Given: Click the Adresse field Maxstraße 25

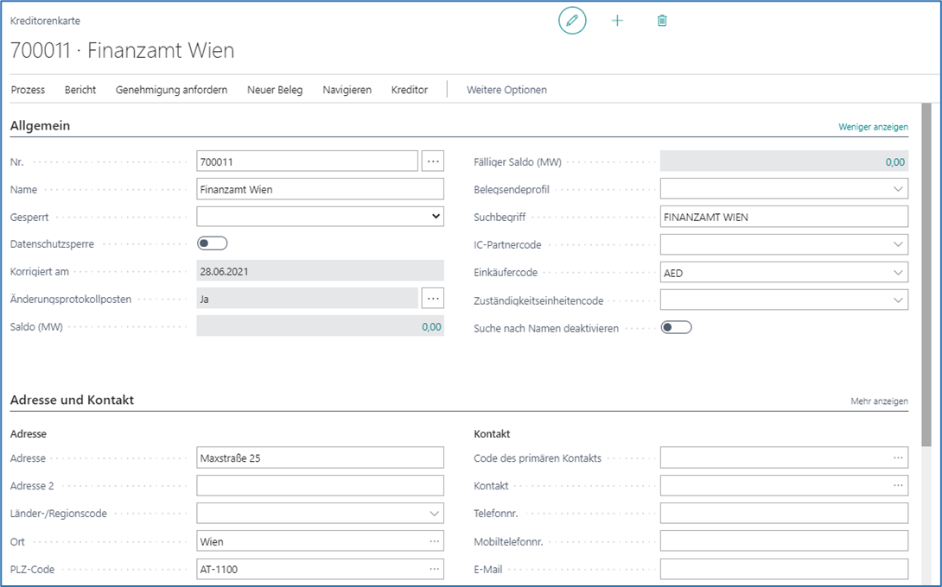Looking at the screenshot, I should 321,458.
